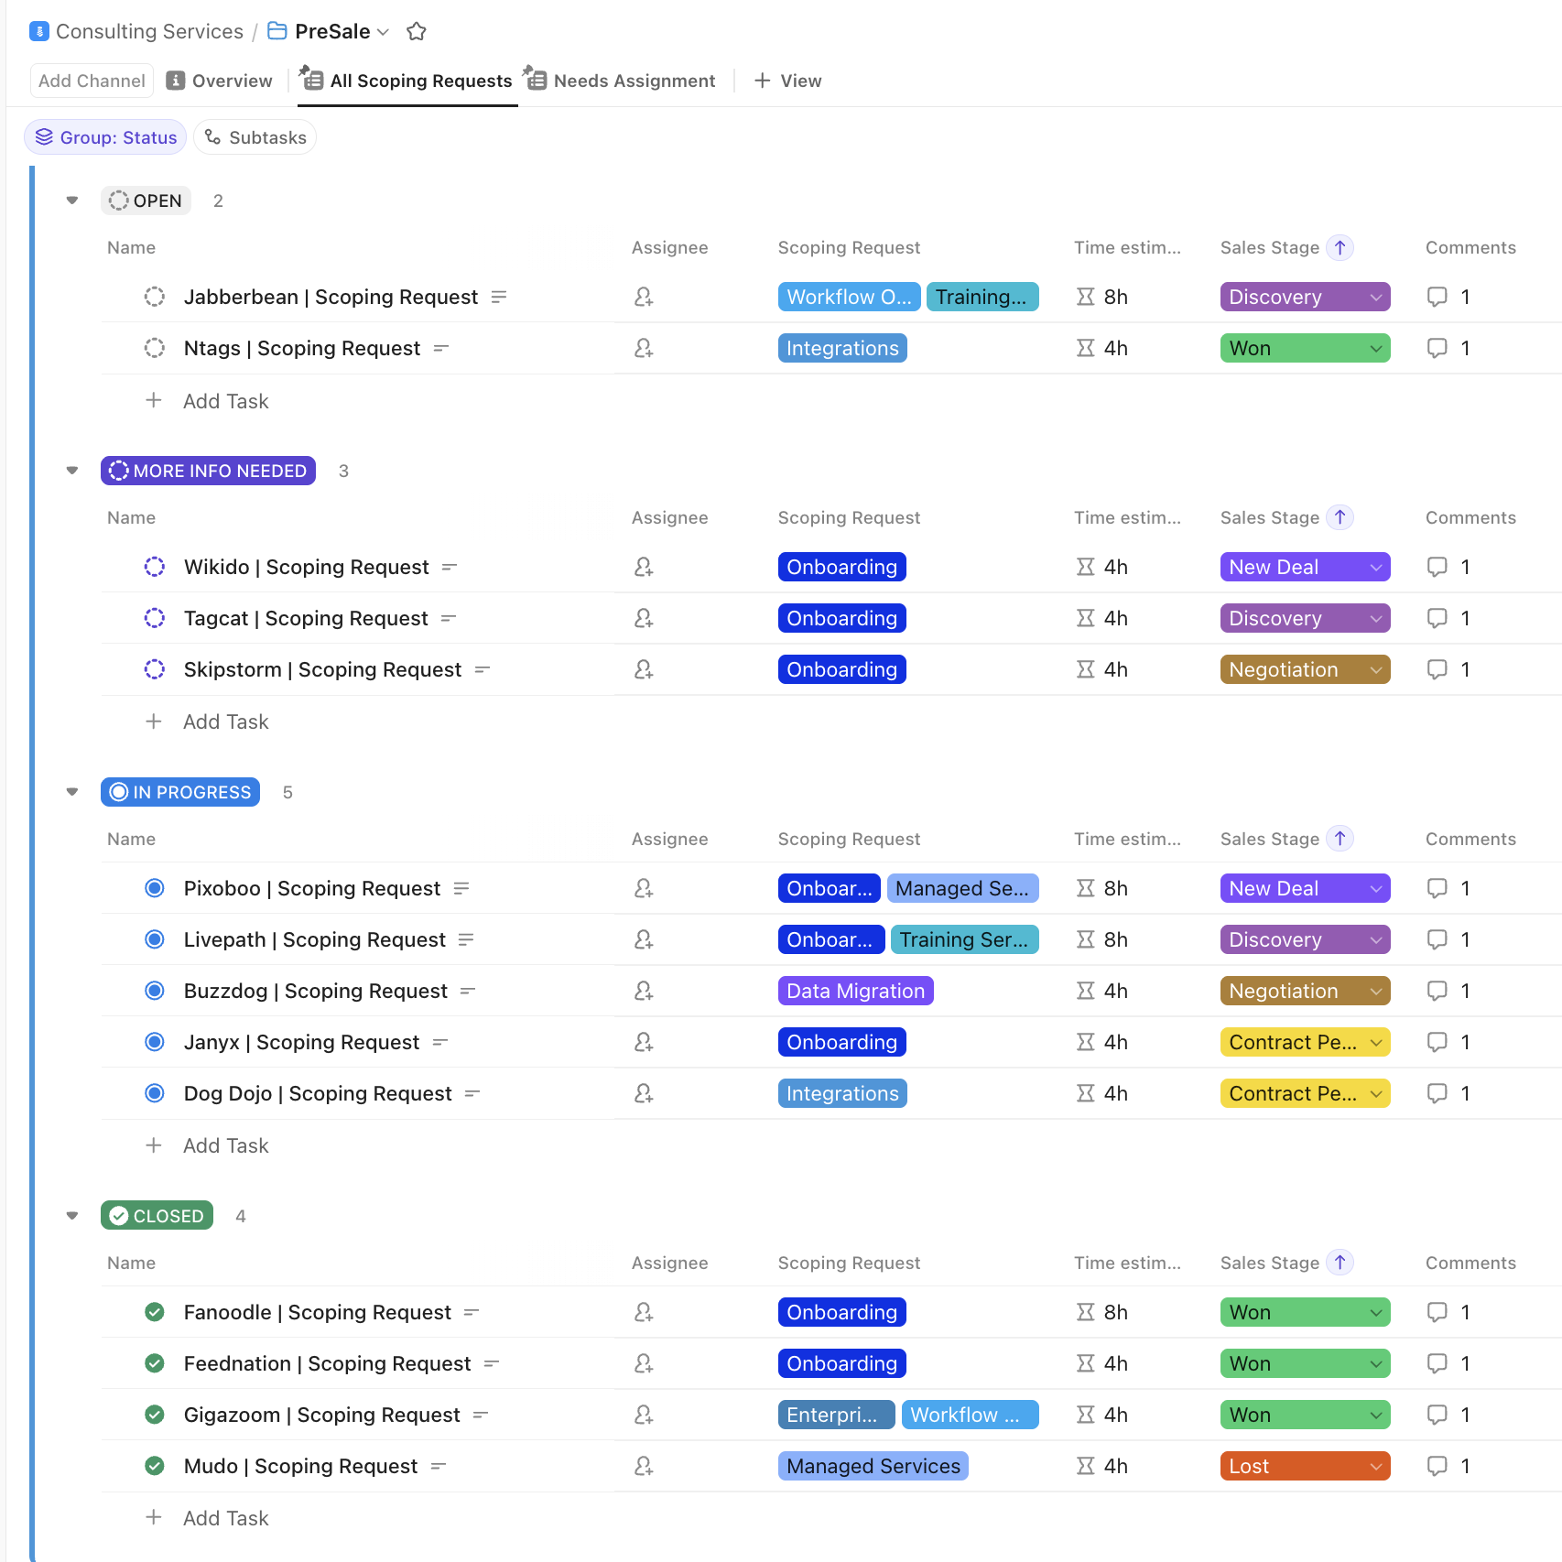Open New Deal dropdown for Wikido
Screen dimensions: 1562x1562
(1305, 567)
